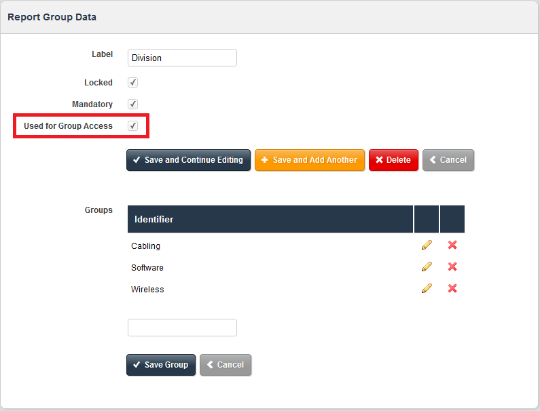
Task: Click the empty input field below the Groups table
Action: click(182, 328)
